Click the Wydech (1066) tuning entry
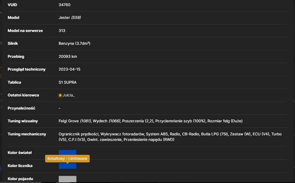This screenshot has width=295, height=183. click(106, 121)
